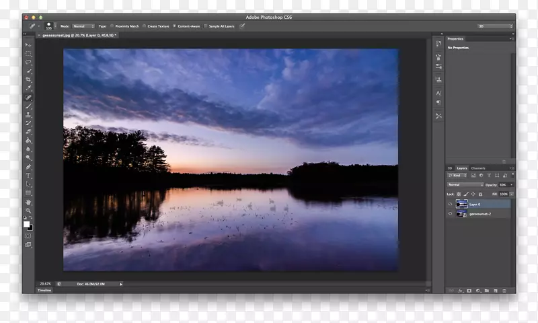Select the Crop tool
Viewport: 538px width, 323px height.
click(x=28, y=79)
